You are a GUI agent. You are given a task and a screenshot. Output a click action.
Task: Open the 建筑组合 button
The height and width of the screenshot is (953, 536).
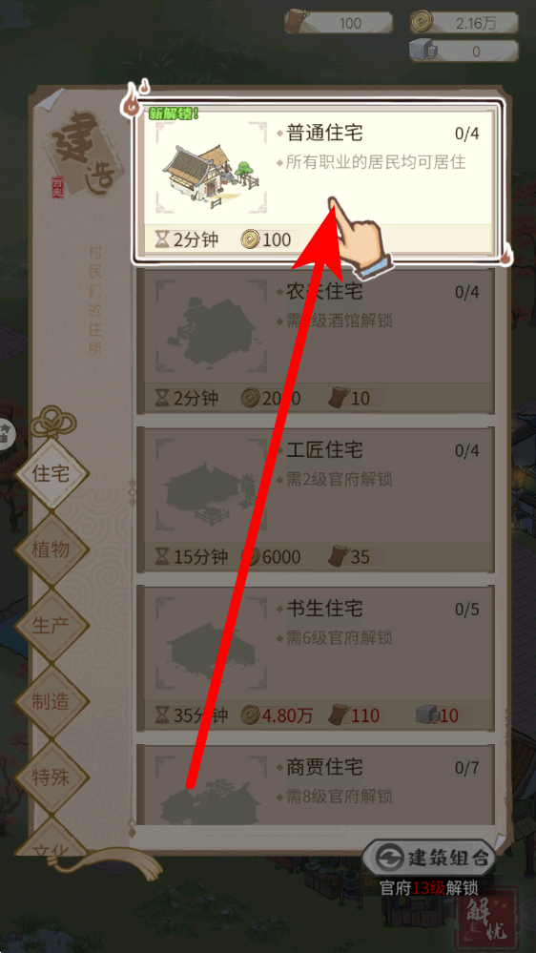coord(428,858)
